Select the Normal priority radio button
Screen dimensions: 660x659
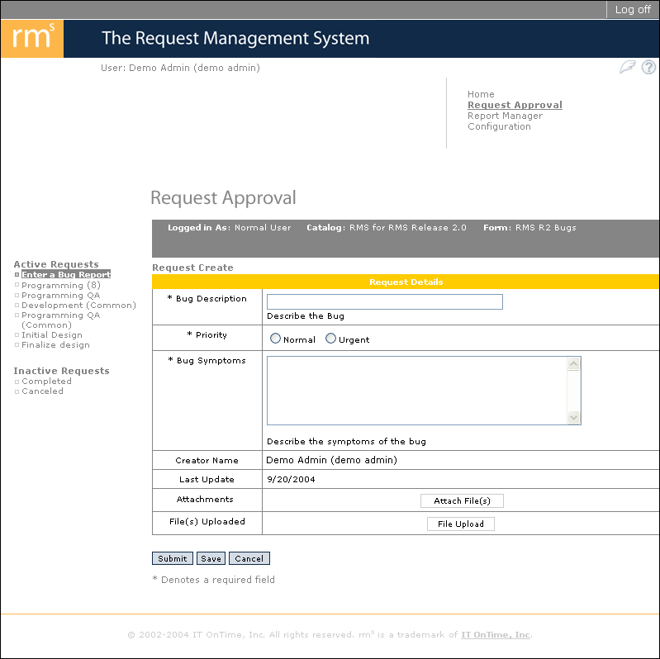275,339
